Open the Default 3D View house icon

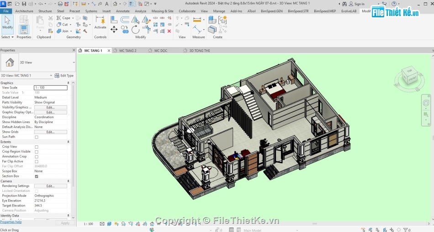[115, 4]
